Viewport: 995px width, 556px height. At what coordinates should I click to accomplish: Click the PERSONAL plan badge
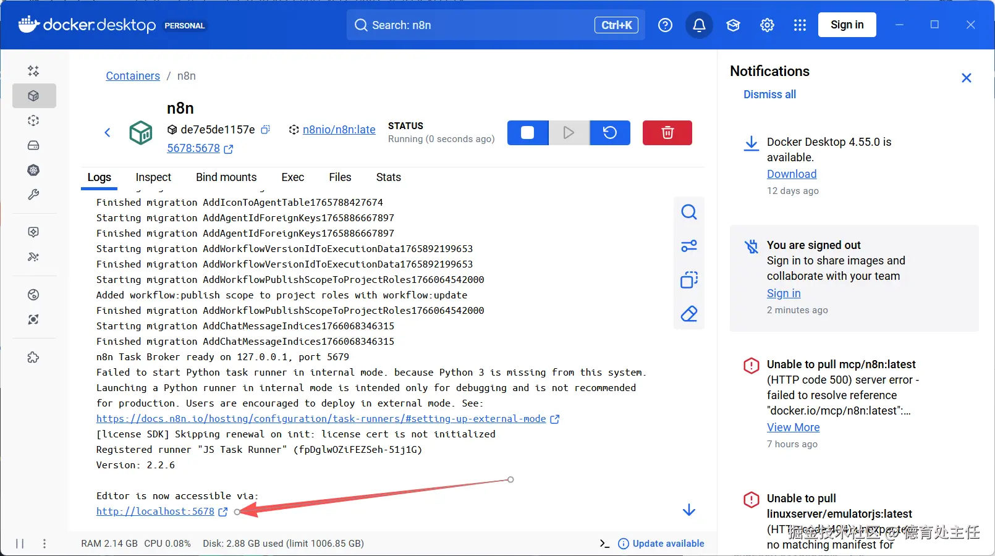(x=185, y=25)
